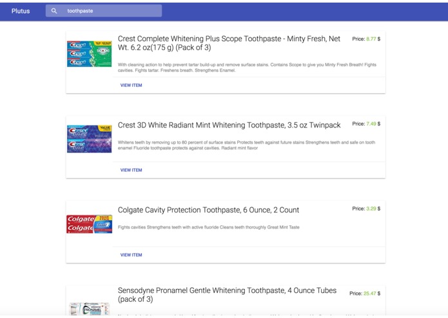Open Crest Complete Whitening product image

click(x=89, y=54)
